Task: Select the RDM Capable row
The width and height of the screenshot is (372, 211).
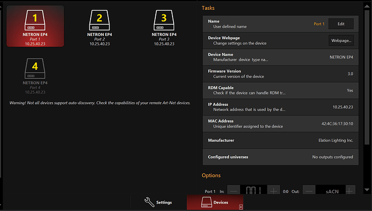Action: (280, 90)
